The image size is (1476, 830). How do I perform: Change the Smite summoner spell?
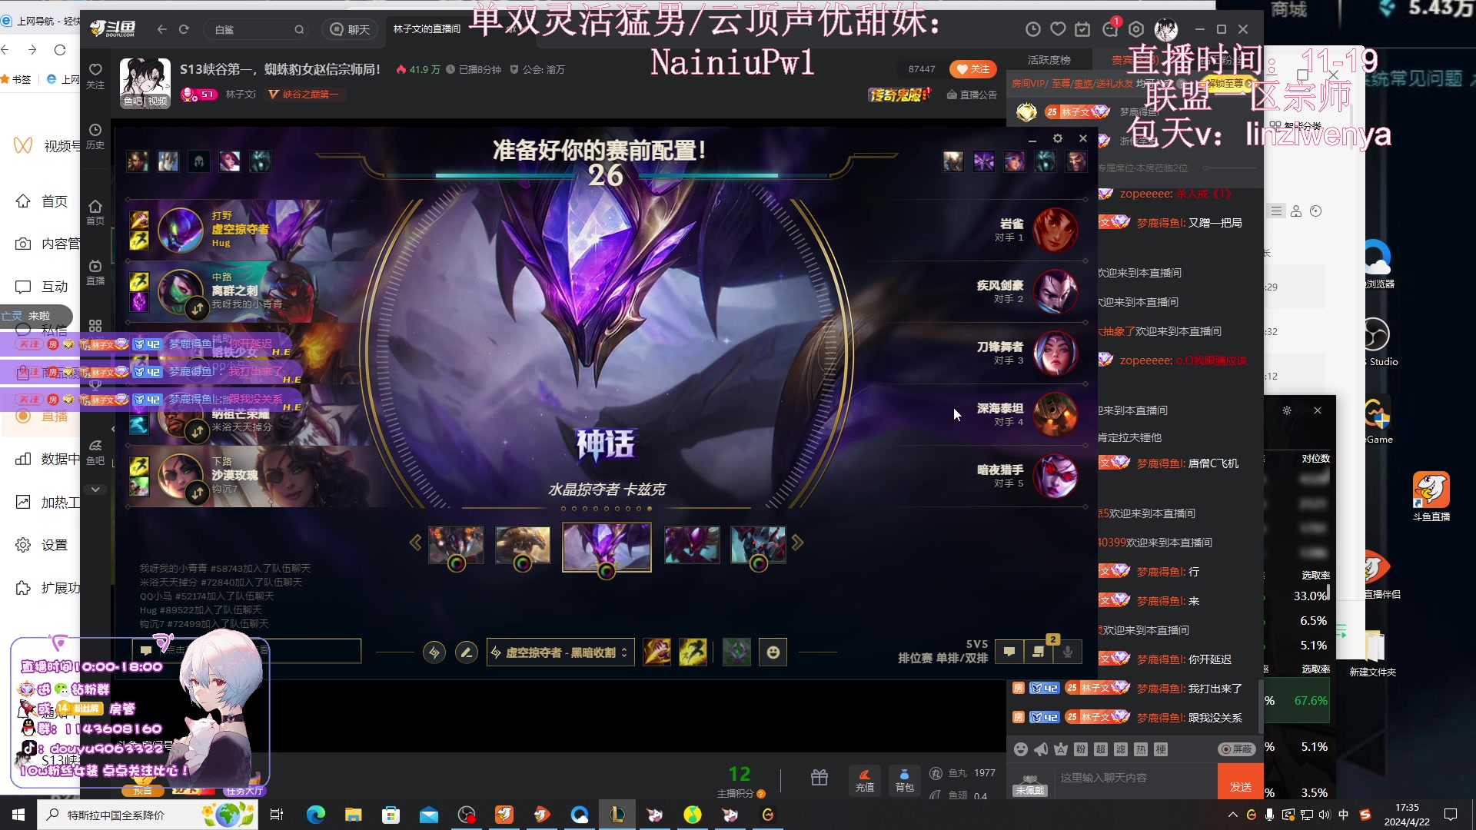point(657,652)
